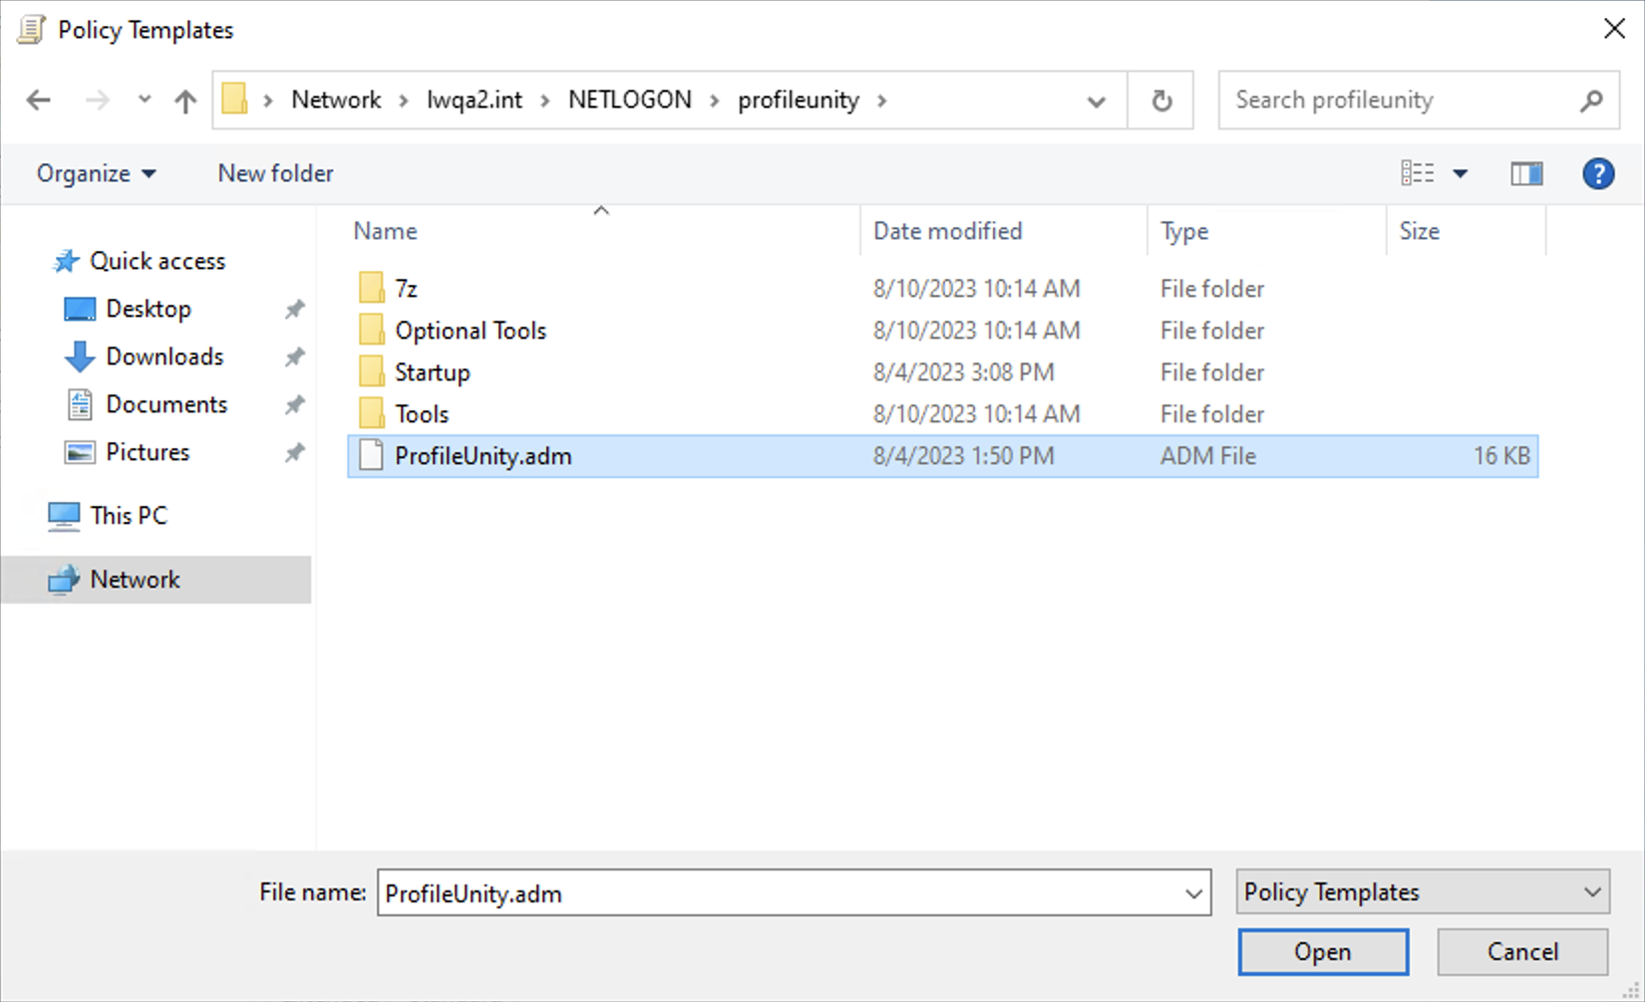Open the Help question mark icon

coord(1597,173)
